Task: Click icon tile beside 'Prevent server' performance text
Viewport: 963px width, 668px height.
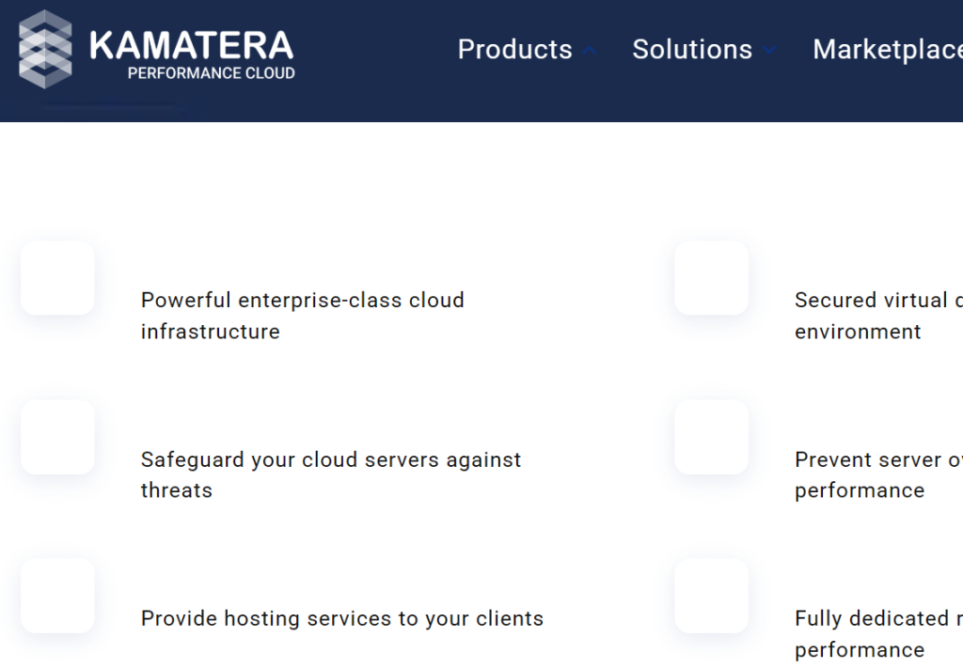Action: [711, 437]
